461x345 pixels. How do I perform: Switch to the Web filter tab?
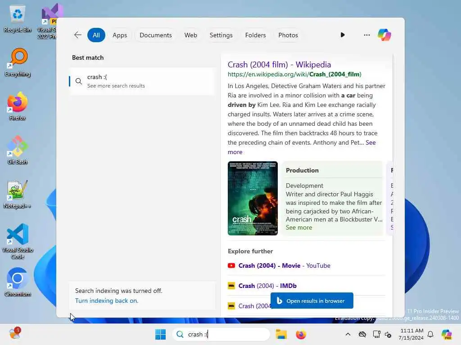coord(190,35)
